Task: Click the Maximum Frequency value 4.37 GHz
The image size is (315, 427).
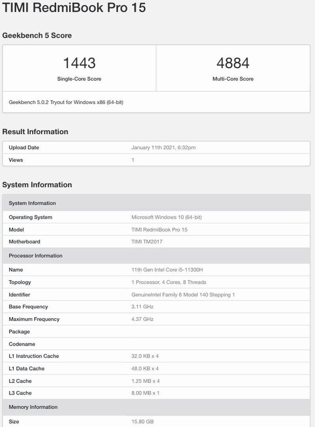Action: (143, 319)
